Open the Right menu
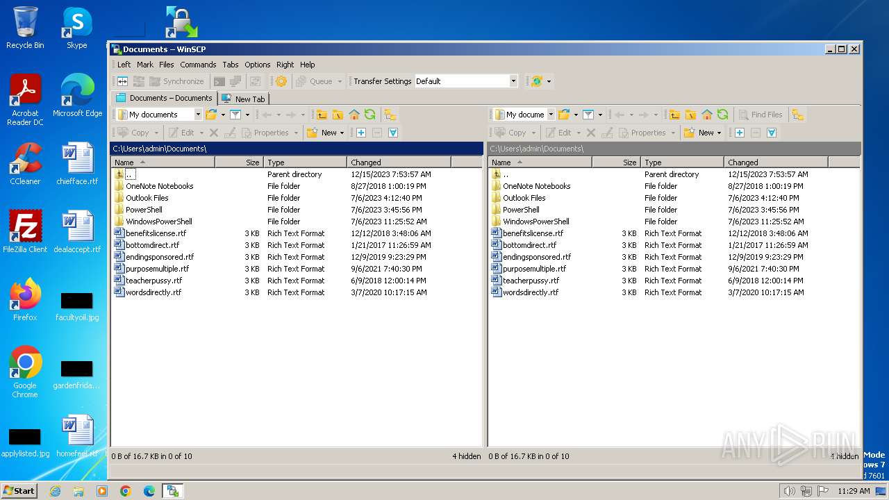889x500 pixels. [x=285, y=65]
